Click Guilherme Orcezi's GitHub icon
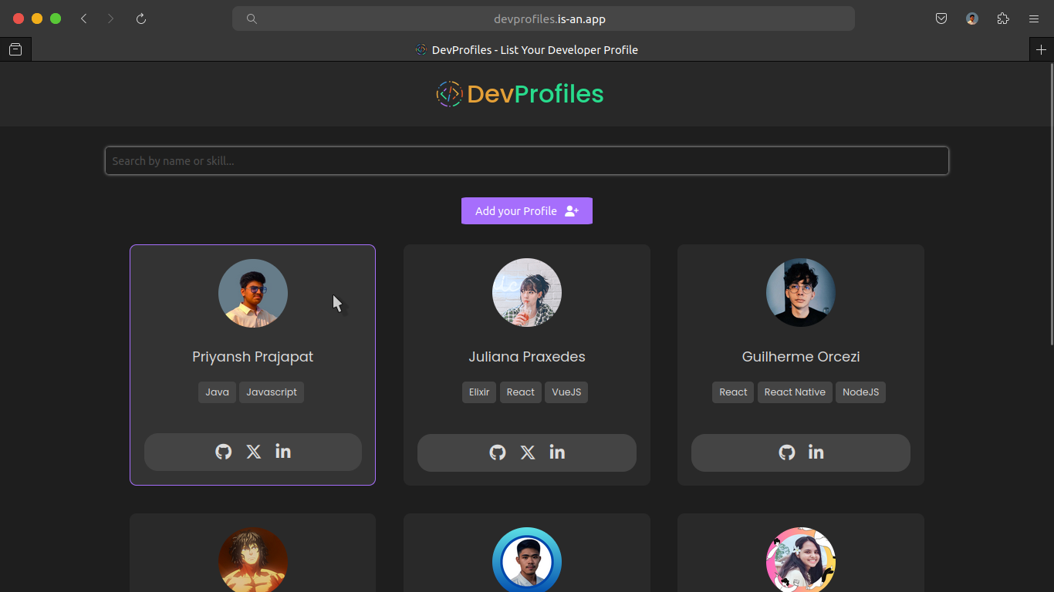This screenshot has width=1054, height=592. tap(786, 452)
